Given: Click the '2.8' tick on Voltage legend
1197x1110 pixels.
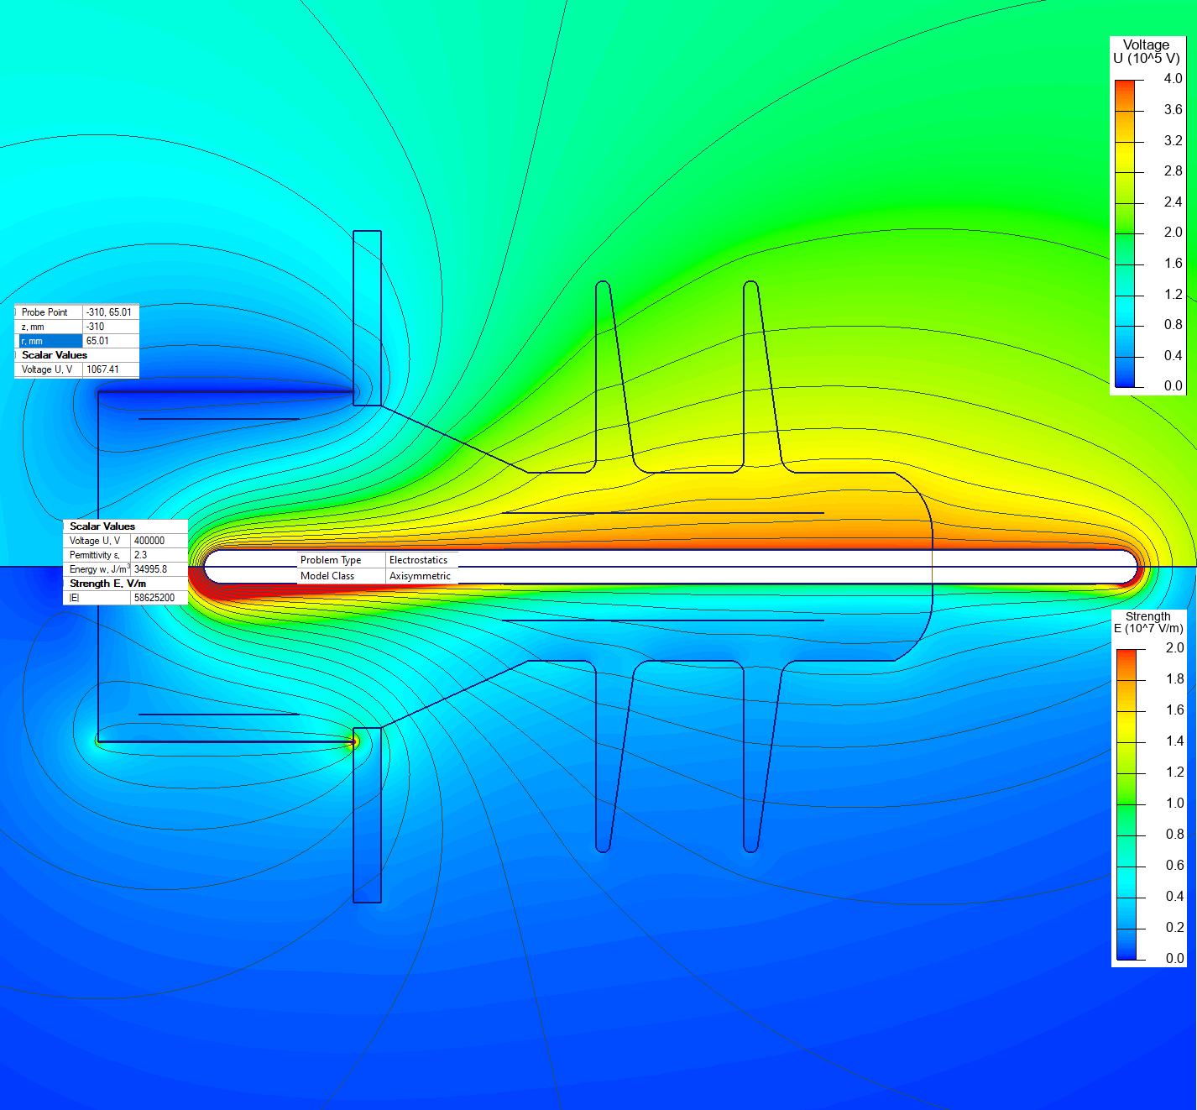Looking at the screenshot, I should [x=1173, y=170].
